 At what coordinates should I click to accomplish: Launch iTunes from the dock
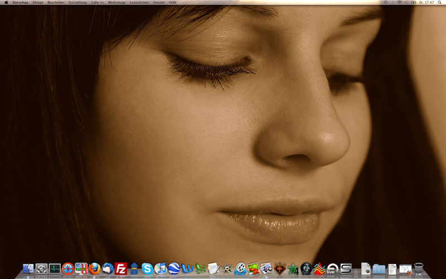pyautogui.click(x=161, y=268)
